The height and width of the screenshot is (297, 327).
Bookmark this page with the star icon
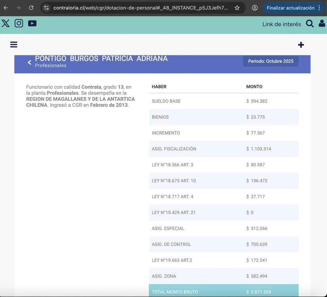[x=237, y=8]
